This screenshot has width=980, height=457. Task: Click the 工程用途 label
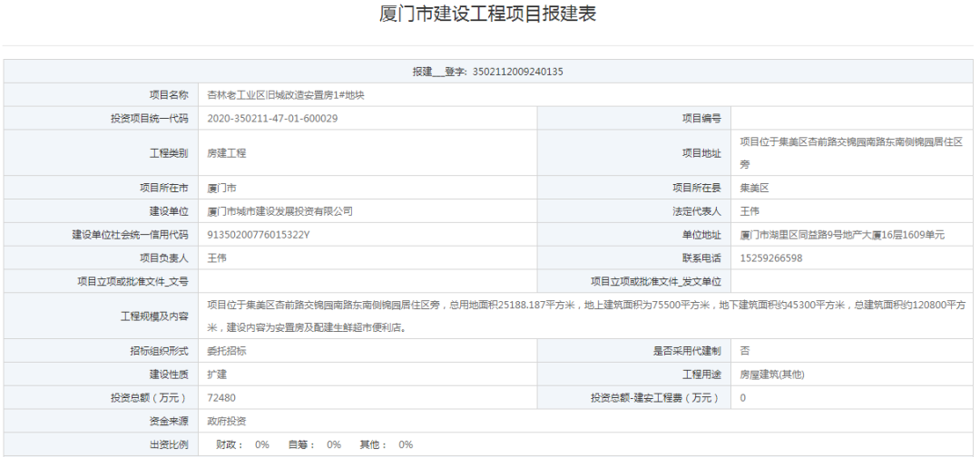701,374
